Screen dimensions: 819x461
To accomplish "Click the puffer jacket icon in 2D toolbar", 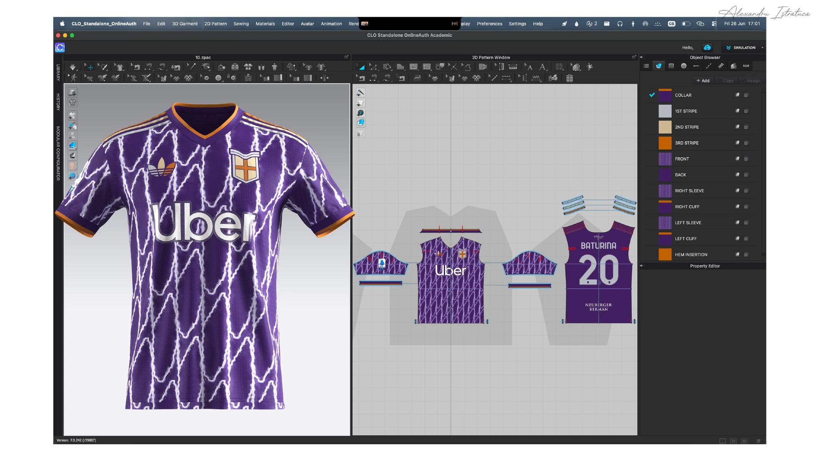I will (569, 78).
